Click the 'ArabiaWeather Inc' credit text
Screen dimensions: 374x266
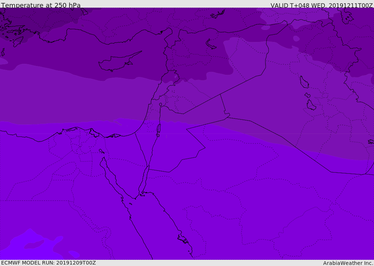348,263
